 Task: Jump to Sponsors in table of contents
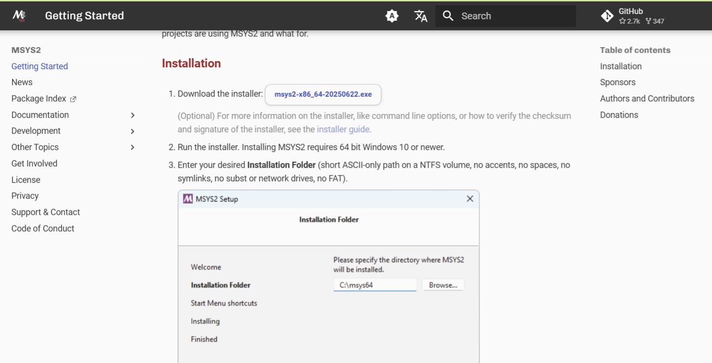coord(618,82)
